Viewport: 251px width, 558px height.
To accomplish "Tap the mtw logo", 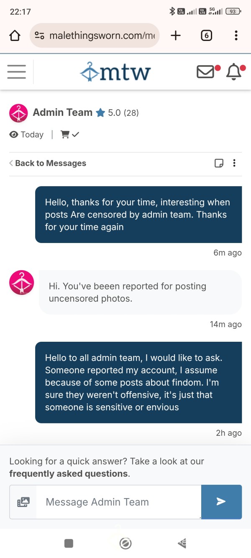I will tap(115, 72).
